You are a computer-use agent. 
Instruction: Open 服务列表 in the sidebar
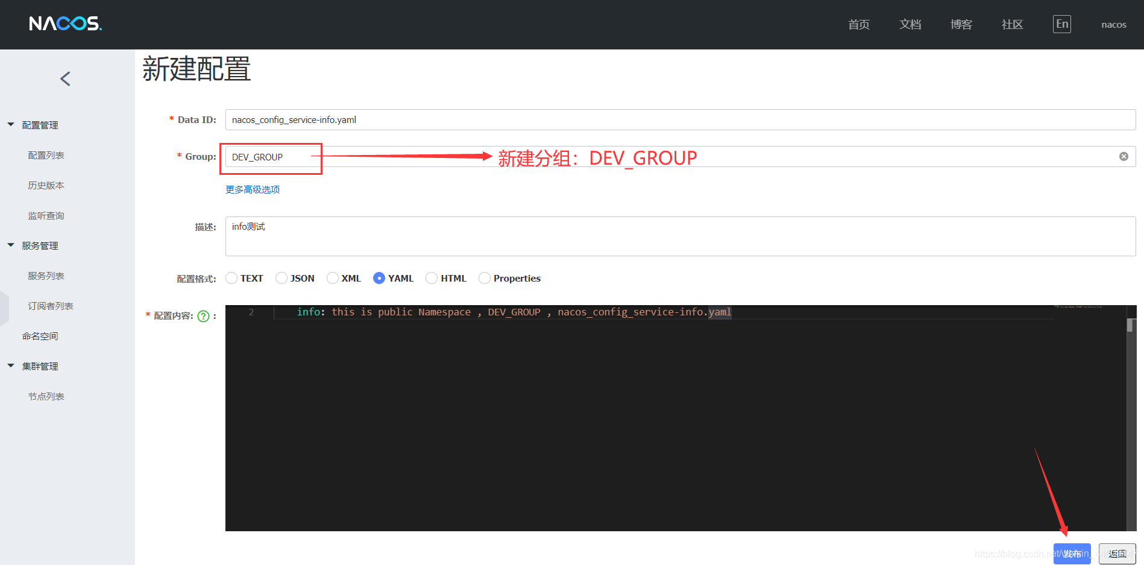(46, 276)
